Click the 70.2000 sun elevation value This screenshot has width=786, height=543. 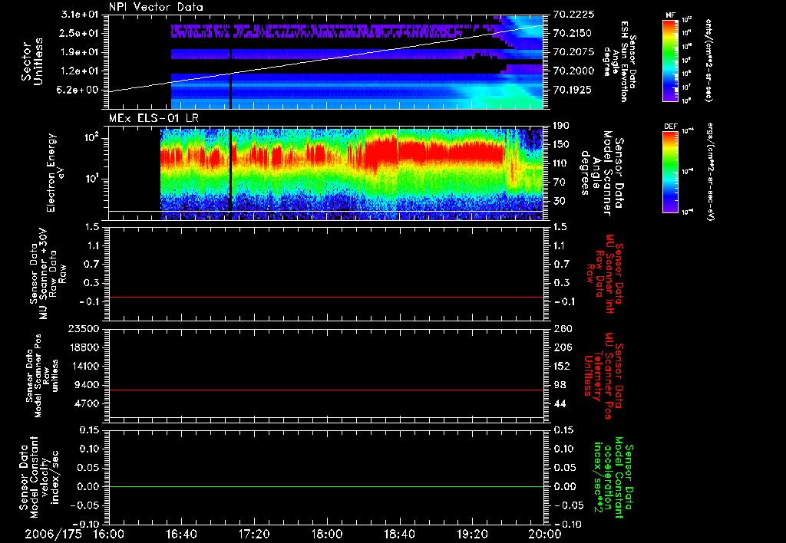click(x=573, y=71)
